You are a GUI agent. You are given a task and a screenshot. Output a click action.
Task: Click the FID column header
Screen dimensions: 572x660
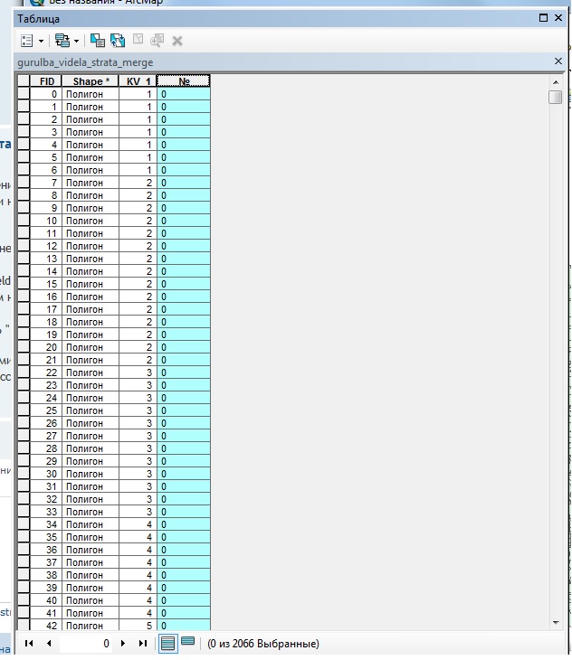click(x=46, y=81)
